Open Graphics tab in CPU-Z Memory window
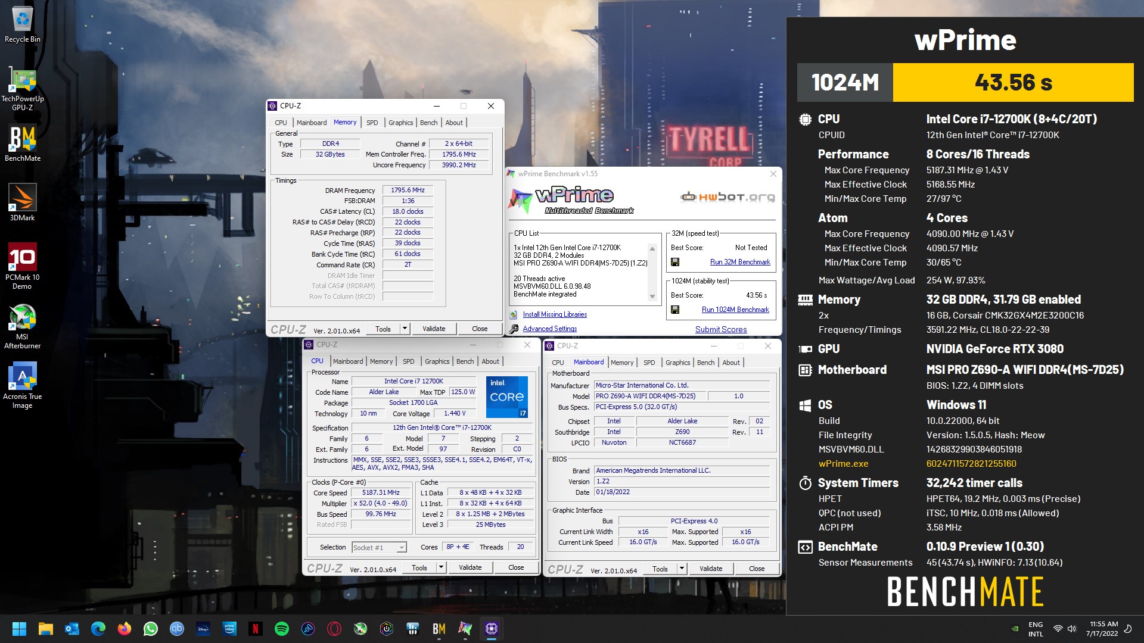Image resolution: width=1144 pixels, height=643 pixels. (401, 123)
